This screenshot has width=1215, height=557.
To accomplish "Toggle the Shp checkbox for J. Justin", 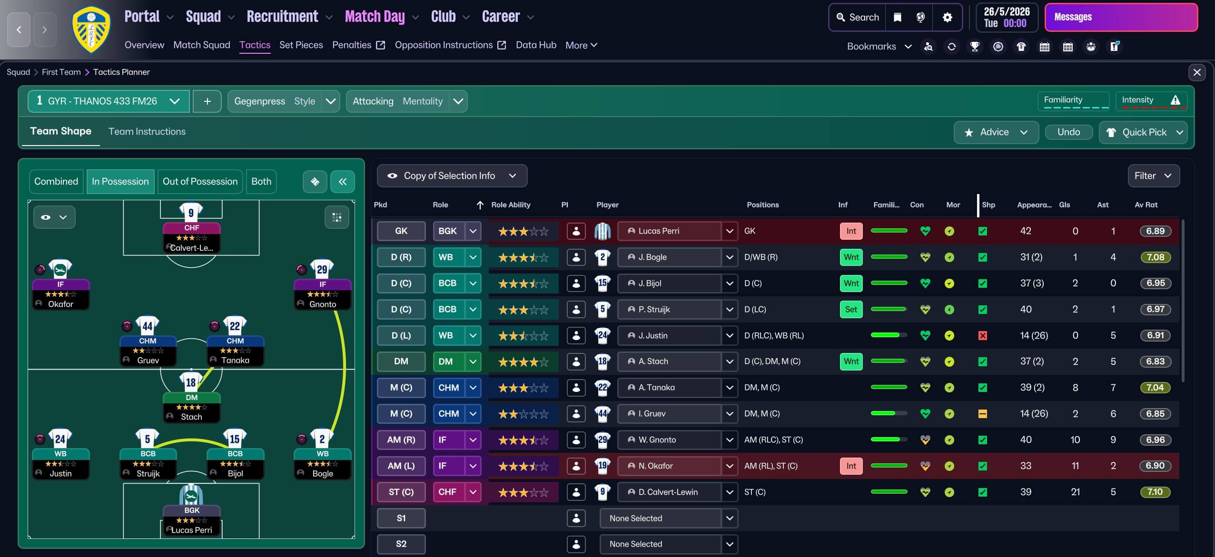I will [x=982, y=336].
